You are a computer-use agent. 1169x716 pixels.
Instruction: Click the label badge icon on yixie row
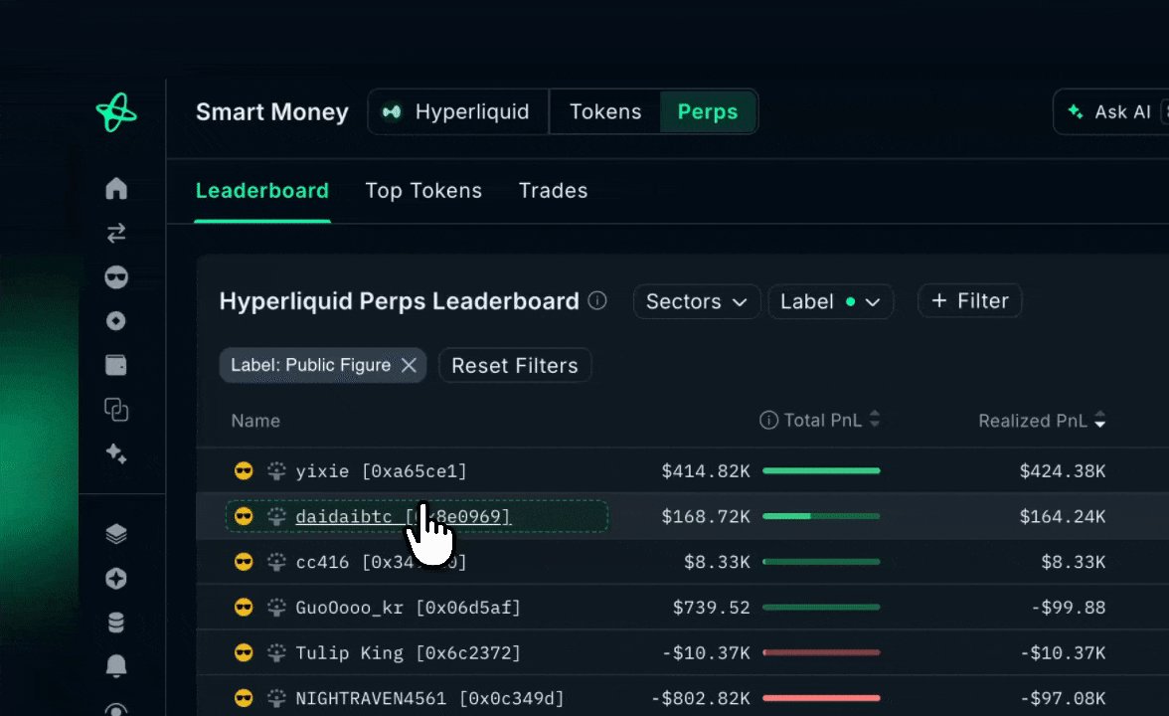coord(276,470)
